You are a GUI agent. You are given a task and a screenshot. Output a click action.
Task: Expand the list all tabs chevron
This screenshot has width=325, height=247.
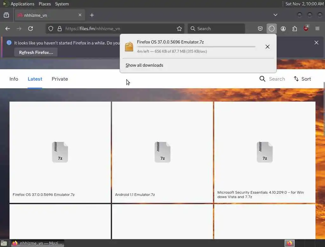pyautogui.click(x=275, y=15)
